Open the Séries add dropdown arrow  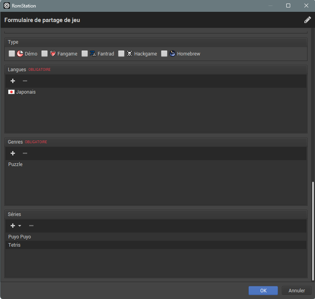coord(20,226)
